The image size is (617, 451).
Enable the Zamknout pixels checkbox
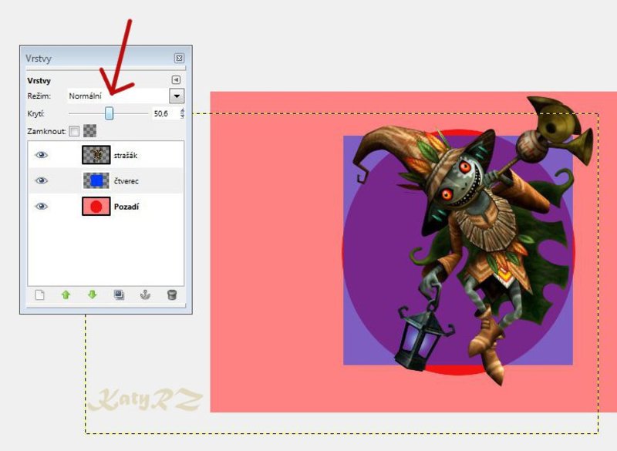coord(74,131)
